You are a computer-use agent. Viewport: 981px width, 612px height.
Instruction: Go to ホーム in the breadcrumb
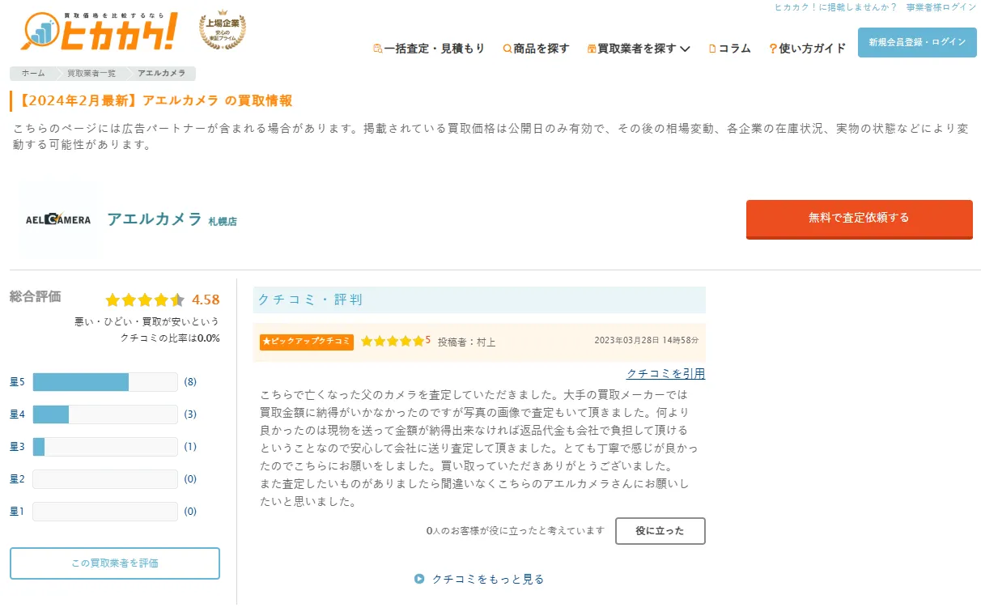coord(33,74)
